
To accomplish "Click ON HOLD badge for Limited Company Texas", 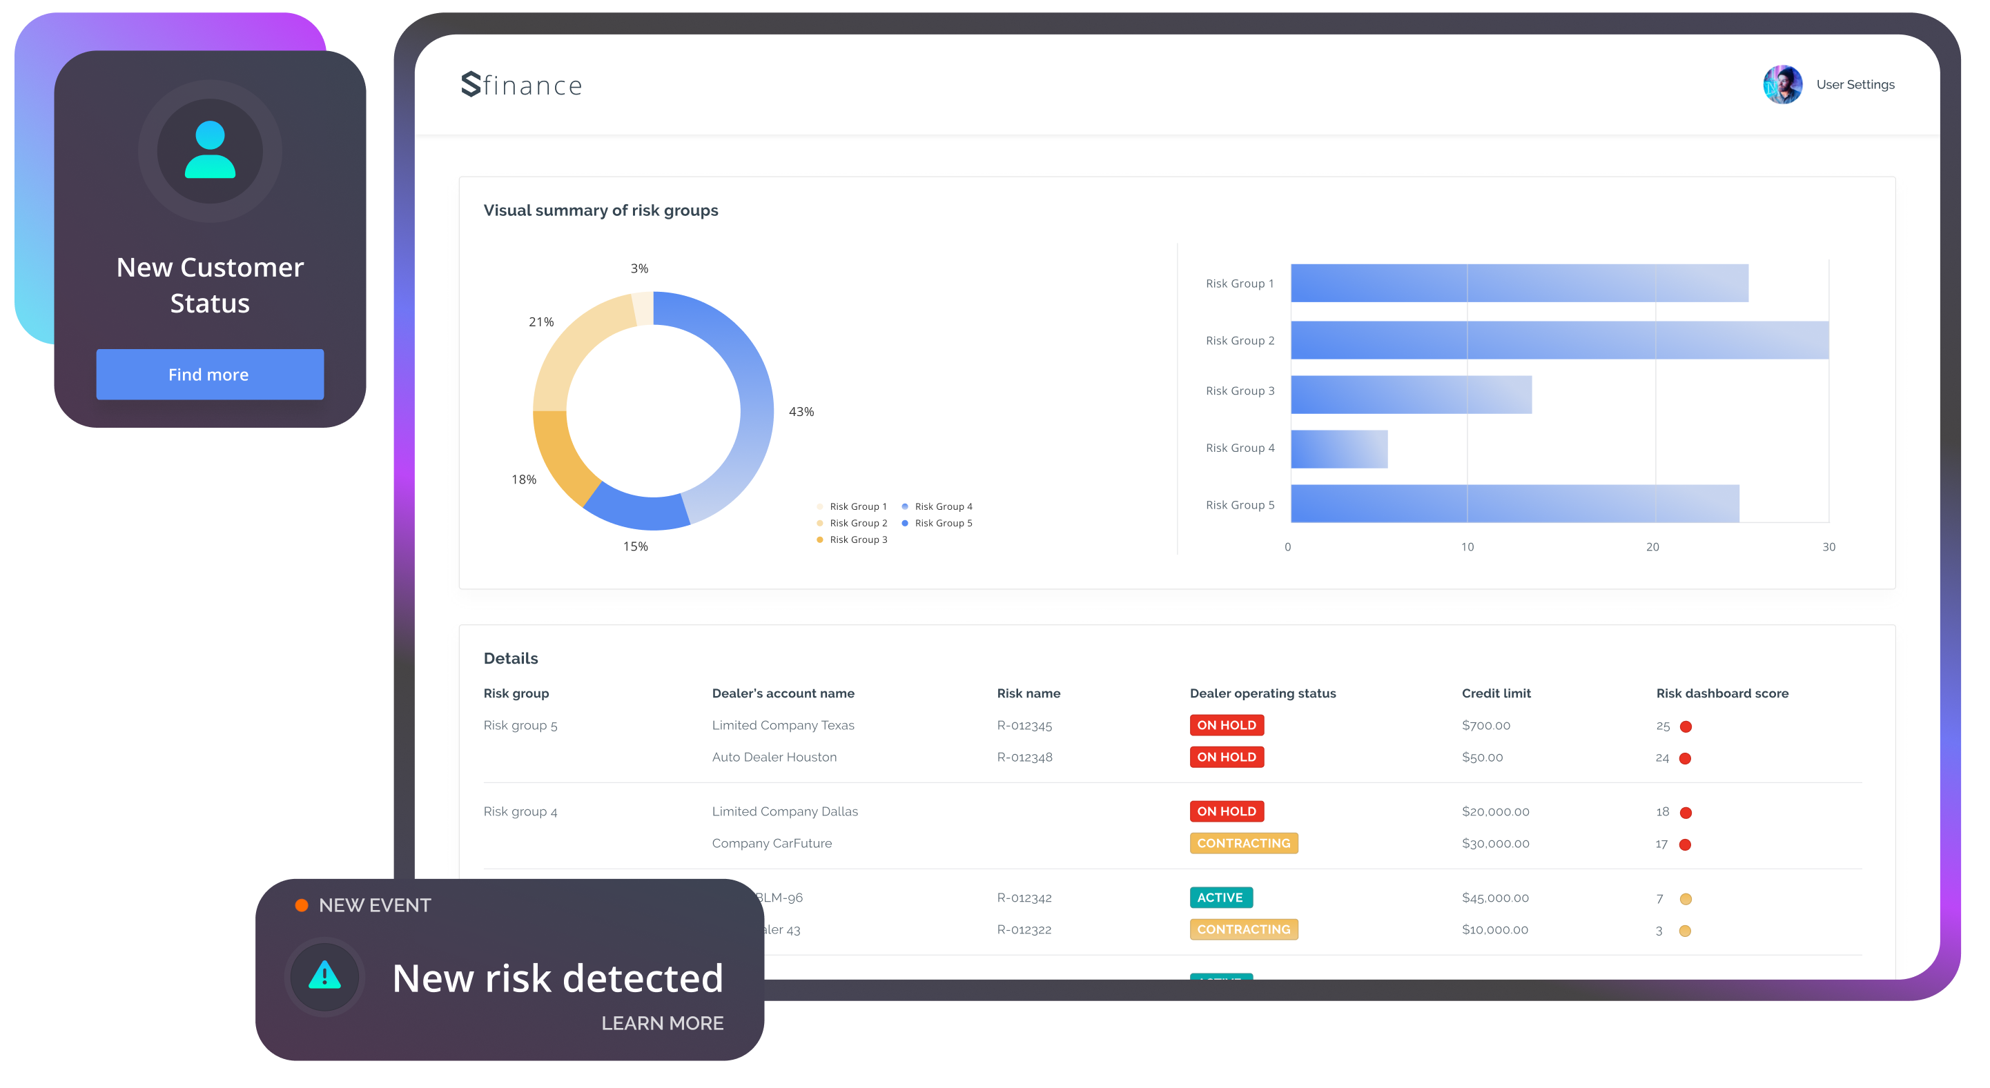I will tap(1226, 725).
